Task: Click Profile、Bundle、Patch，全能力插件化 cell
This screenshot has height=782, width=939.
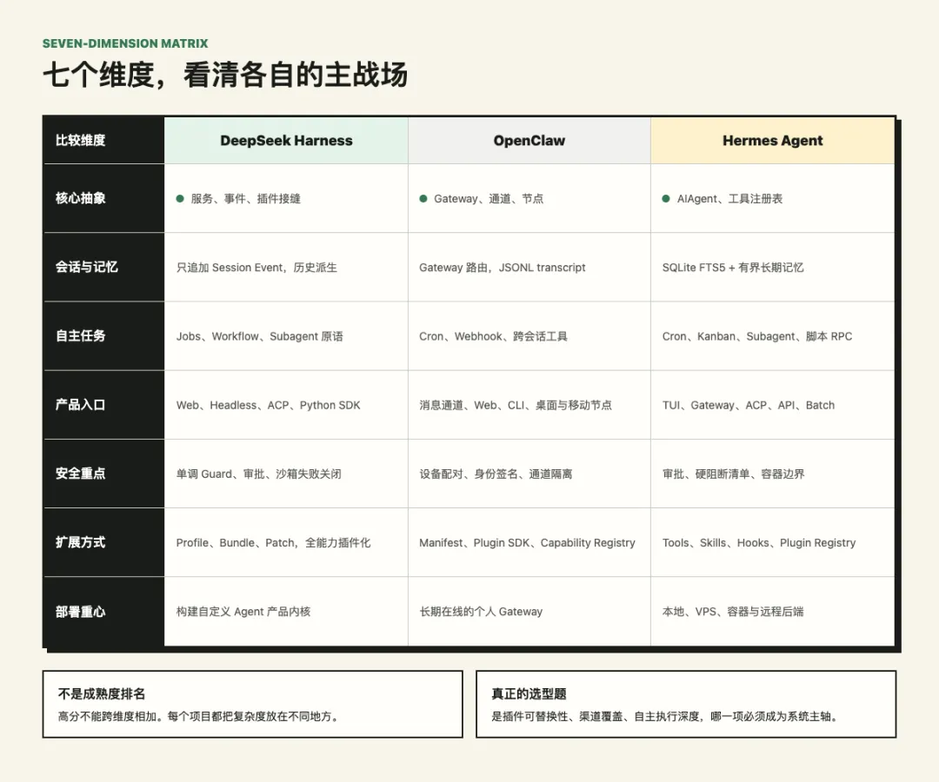Action: pos(286,543)
